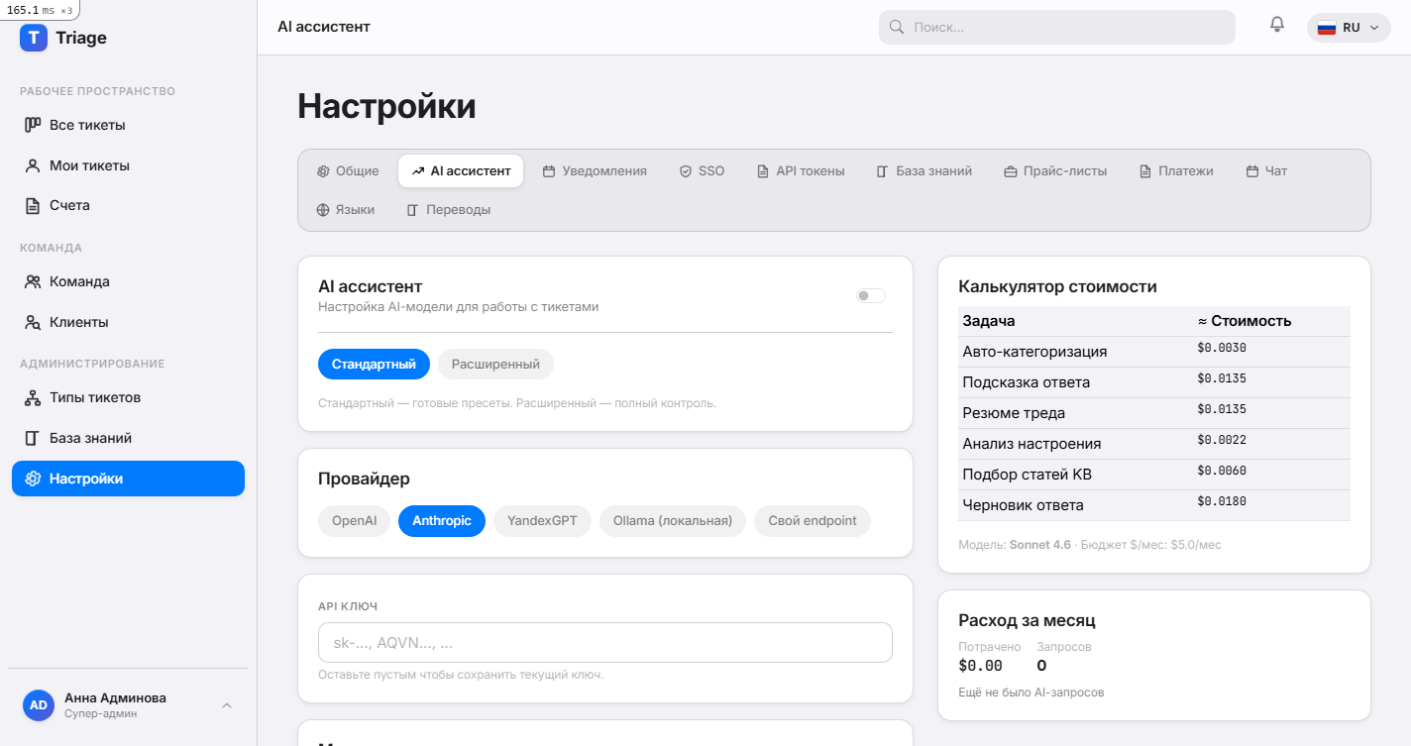1411x746 pixels.
Task: Choose Anthropic as provider
Action: 442,520
